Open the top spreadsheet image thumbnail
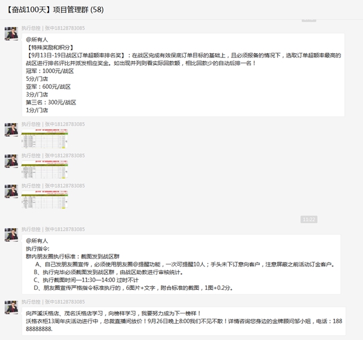363x340 pixels. (x=45, y=138)
